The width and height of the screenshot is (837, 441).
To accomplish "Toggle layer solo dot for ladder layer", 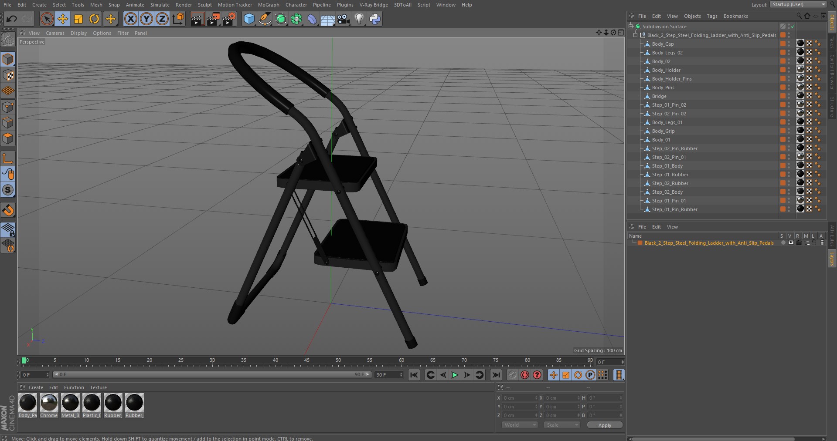I will (783, 243).
